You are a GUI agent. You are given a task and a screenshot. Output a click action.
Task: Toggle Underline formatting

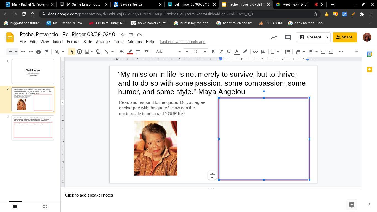(229, 52)
